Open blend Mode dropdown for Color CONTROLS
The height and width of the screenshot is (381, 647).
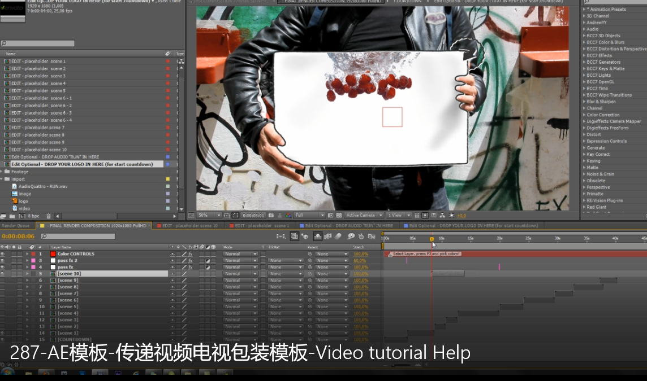[x=240, y=254]
